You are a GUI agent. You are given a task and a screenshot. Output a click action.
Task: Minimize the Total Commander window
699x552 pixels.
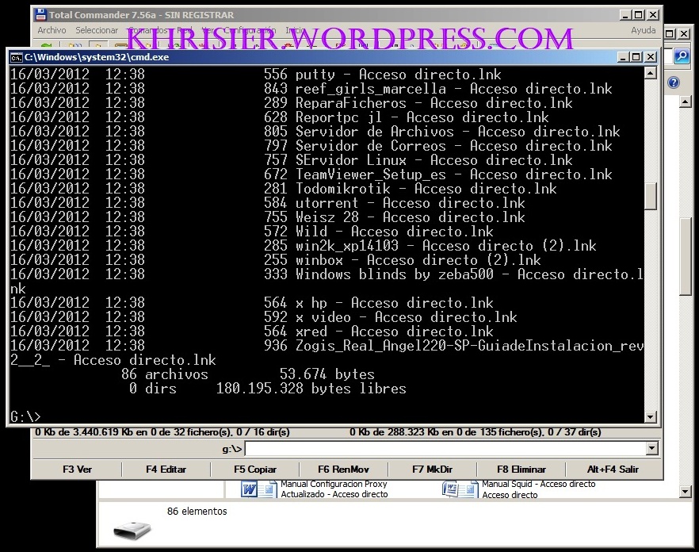point(626,15)
